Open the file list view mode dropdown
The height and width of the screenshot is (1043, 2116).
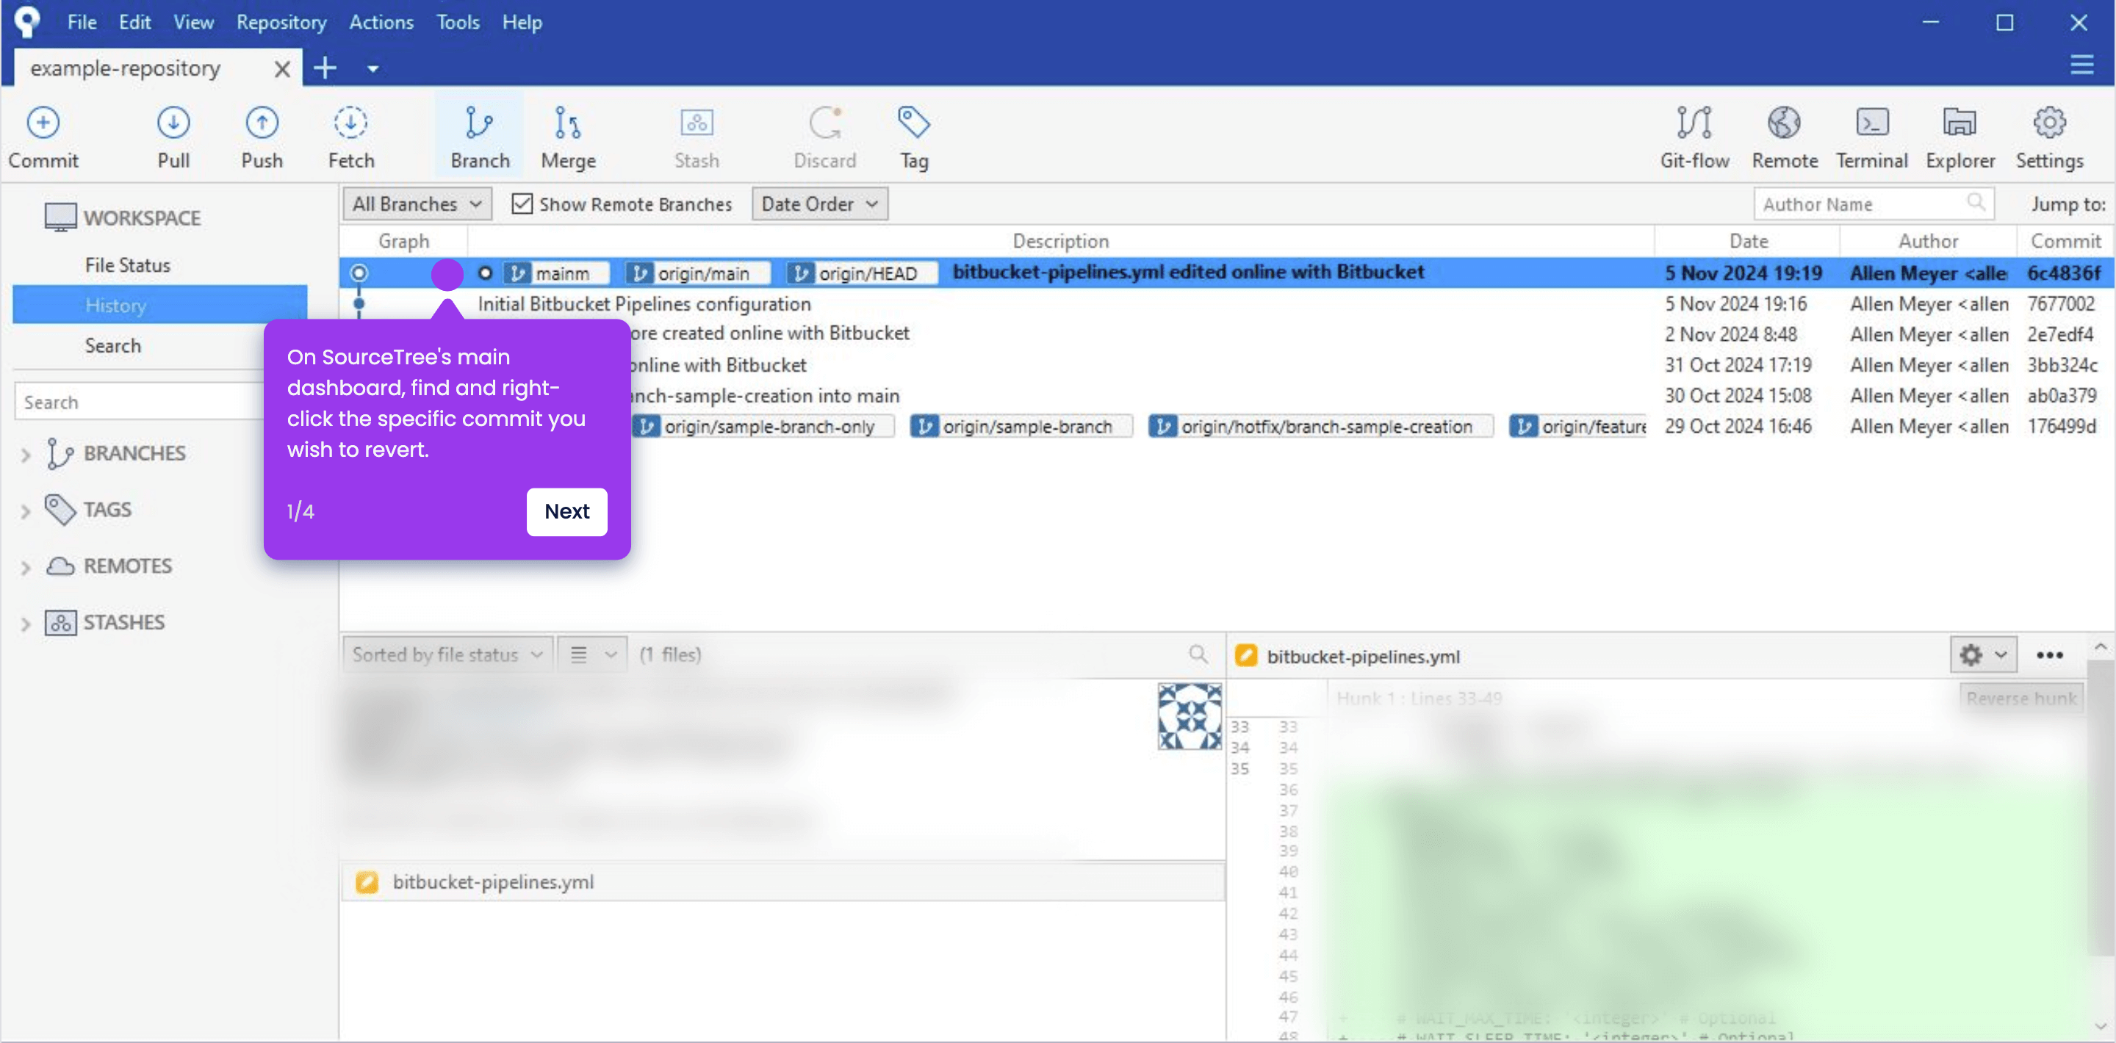pos(592,654)
